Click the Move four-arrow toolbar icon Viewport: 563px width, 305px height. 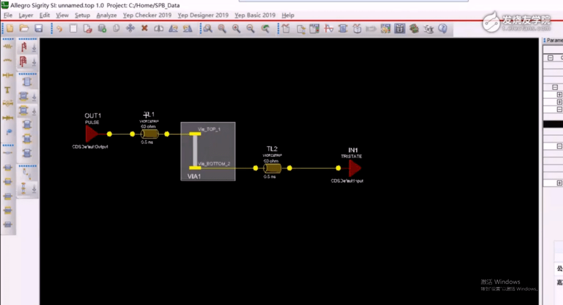click(130, 28)
